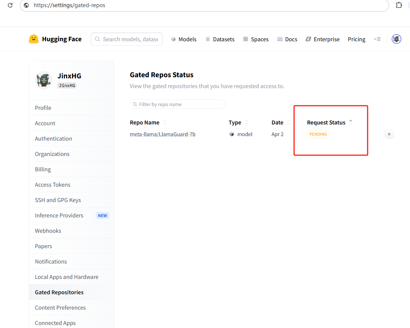Click the JinxHG profile avatar picture
Screen dimensions: 410x328
(x=44, y=80)
